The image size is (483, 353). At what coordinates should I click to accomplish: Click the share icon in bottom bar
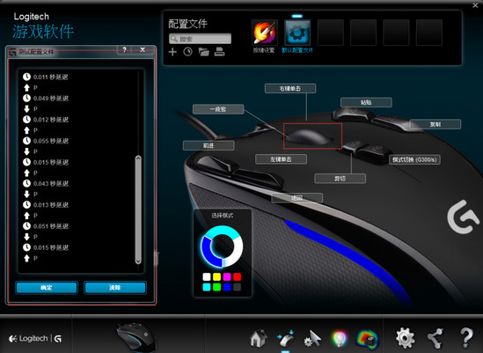click(435, 338)
